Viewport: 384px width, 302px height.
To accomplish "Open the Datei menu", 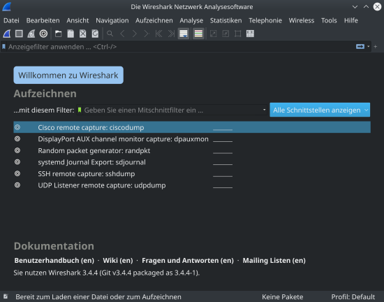I will click(x=11, y=20).
